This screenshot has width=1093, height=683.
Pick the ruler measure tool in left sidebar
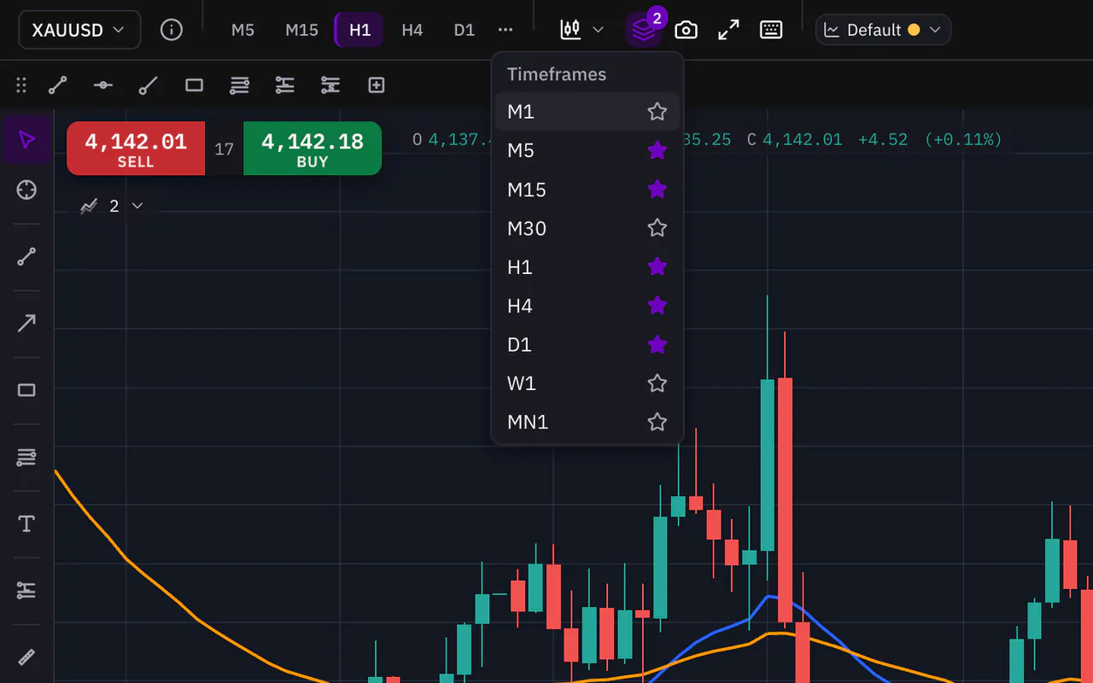point(26,657)
